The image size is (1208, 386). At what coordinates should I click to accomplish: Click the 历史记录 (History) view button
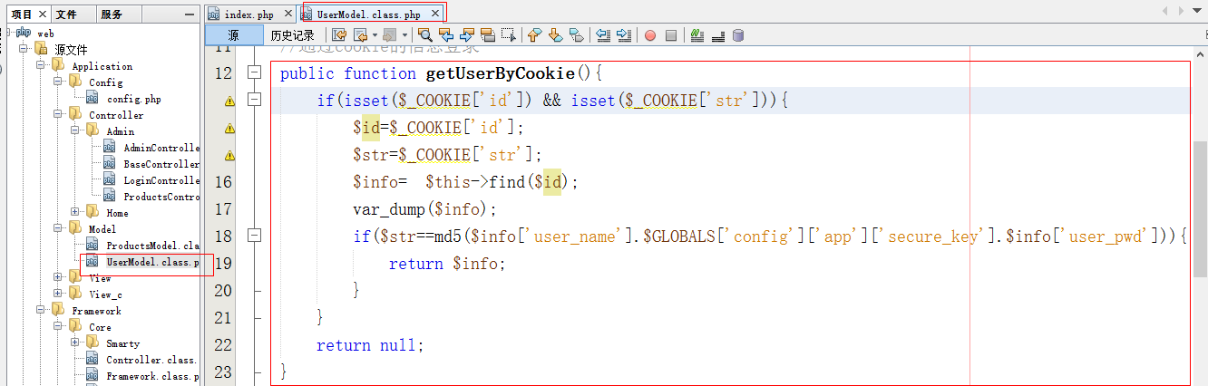292,35
